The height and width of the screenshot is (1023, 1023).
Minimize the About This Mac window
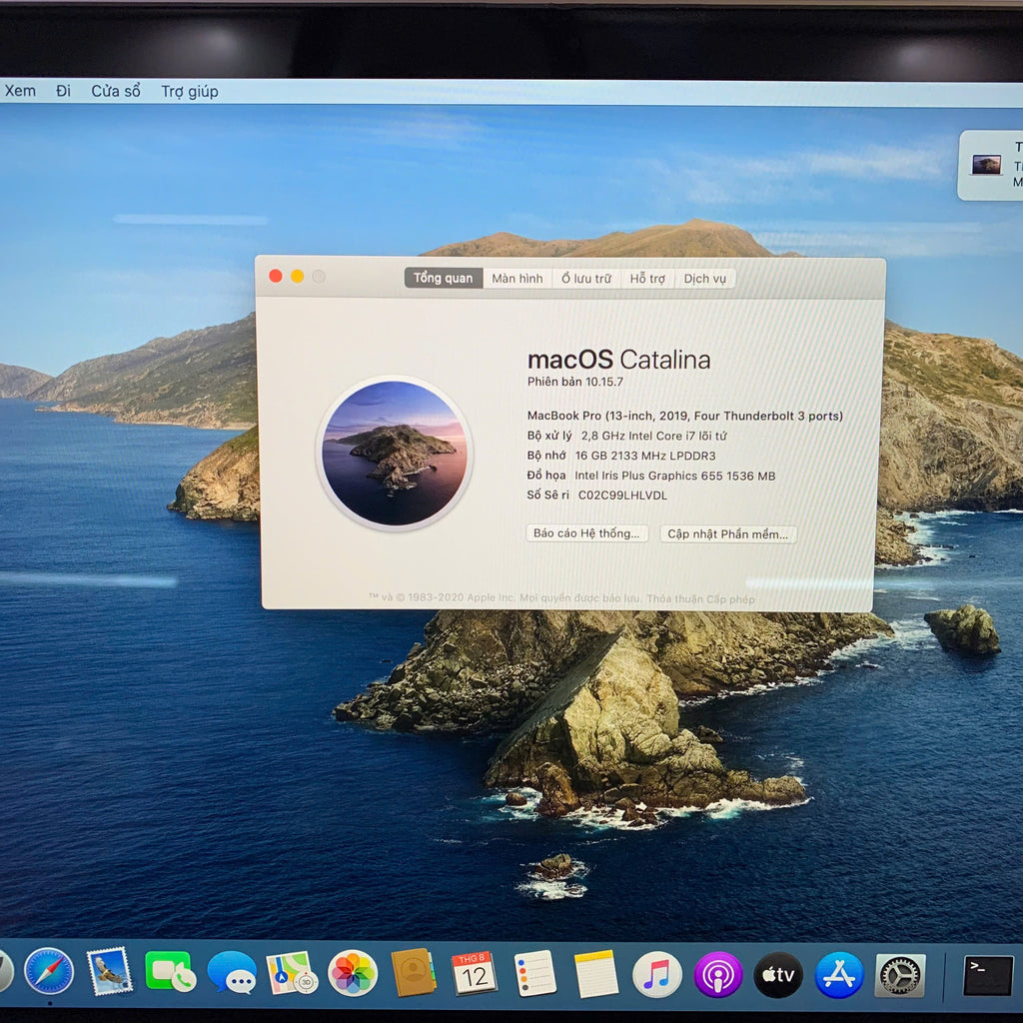click(297, 276)
